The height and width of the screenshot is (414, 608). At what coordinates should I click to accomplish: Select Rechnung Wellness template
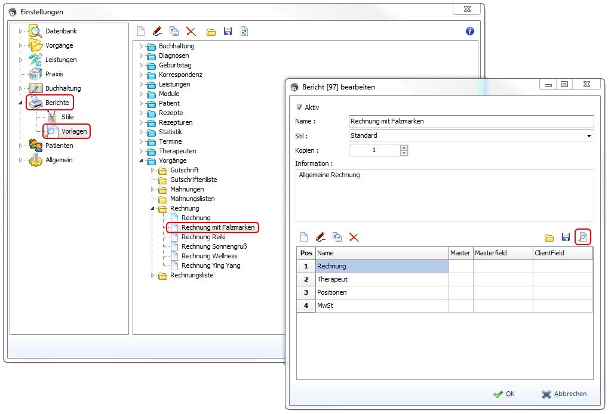pyautogui.click(x=210, y=256)
